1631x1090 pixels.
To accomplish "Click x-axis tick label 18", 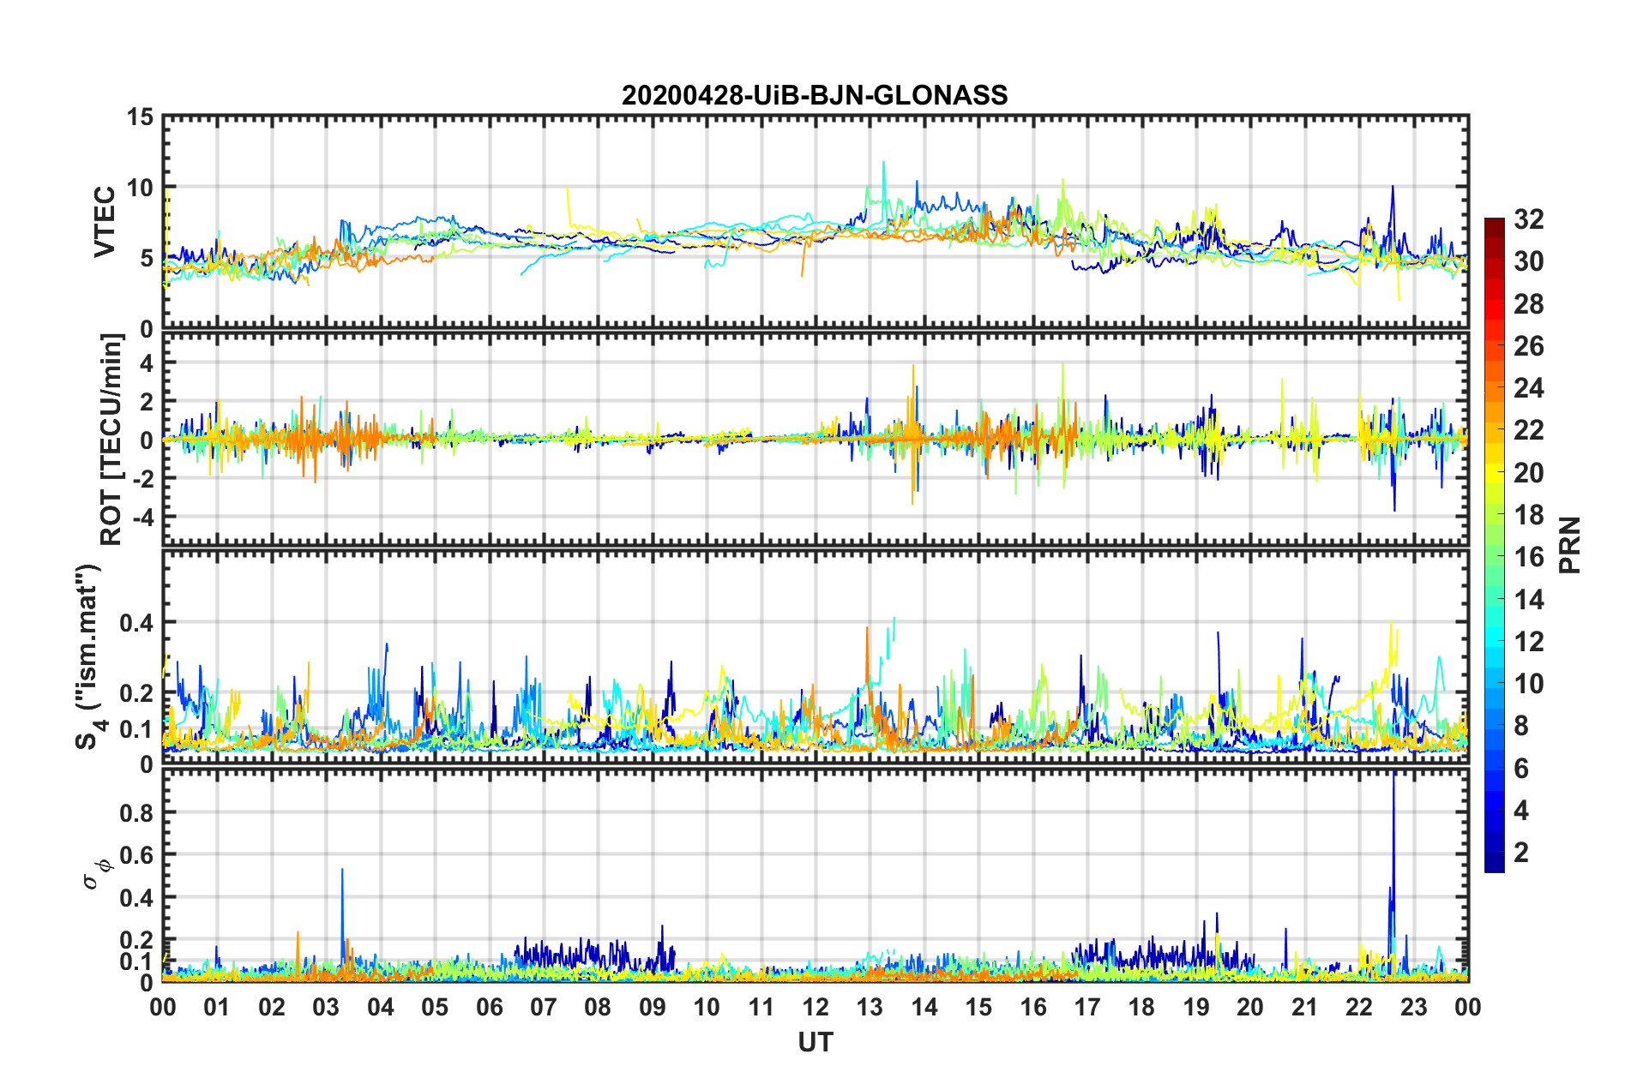I will 1142,1007.
